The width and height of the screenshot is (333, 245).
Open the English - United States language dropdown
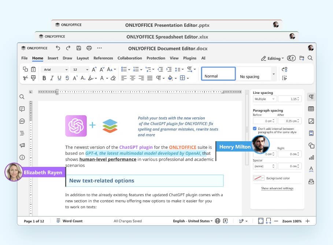click(x=193, y=221)
